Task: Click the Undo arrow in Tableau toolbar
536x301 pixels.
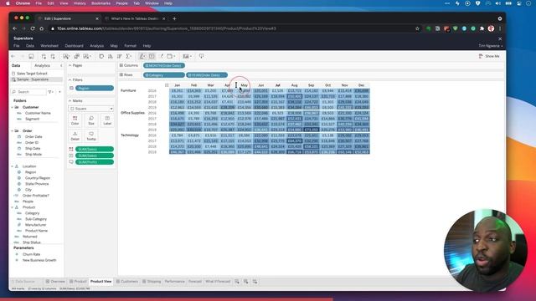Action: (13, 56)
